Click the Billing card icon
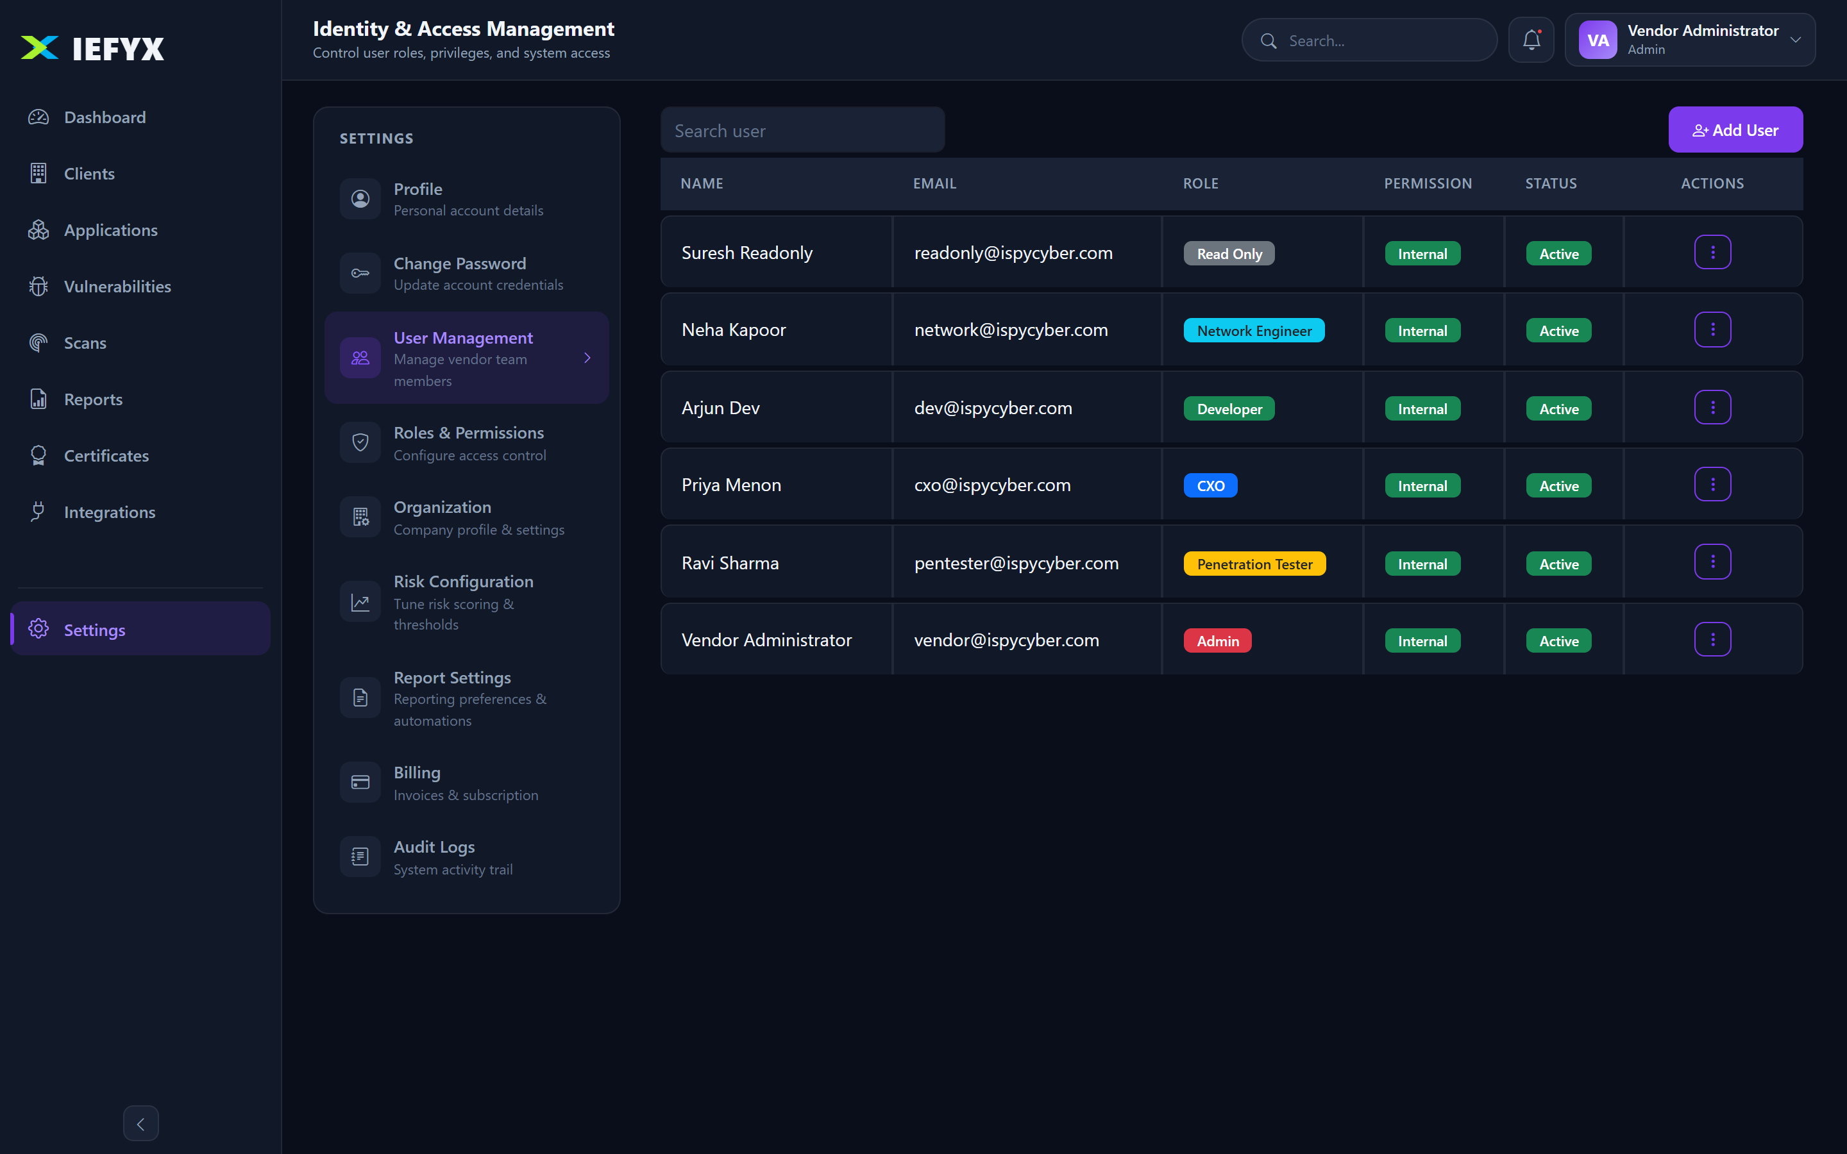 [360, 782]
